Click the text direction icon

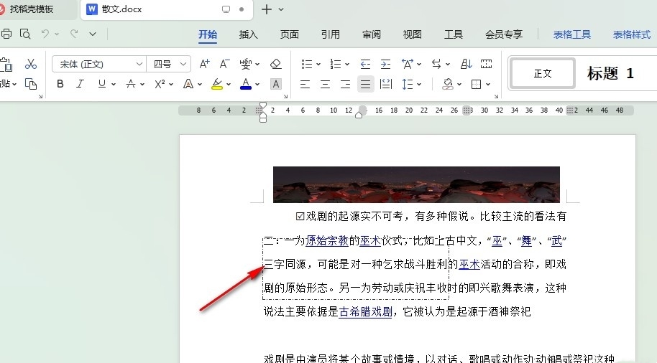point(436,64)
